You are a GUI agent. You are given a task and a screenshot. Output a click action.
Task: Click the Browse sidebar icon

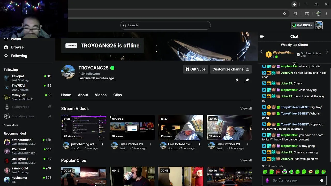click(x=6, y=47)
